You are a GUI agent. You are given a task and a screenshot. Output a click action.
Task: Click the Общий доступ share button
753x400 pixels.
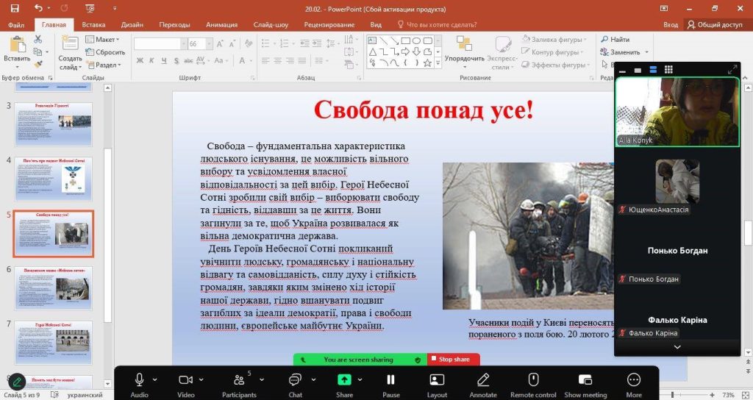715,24
